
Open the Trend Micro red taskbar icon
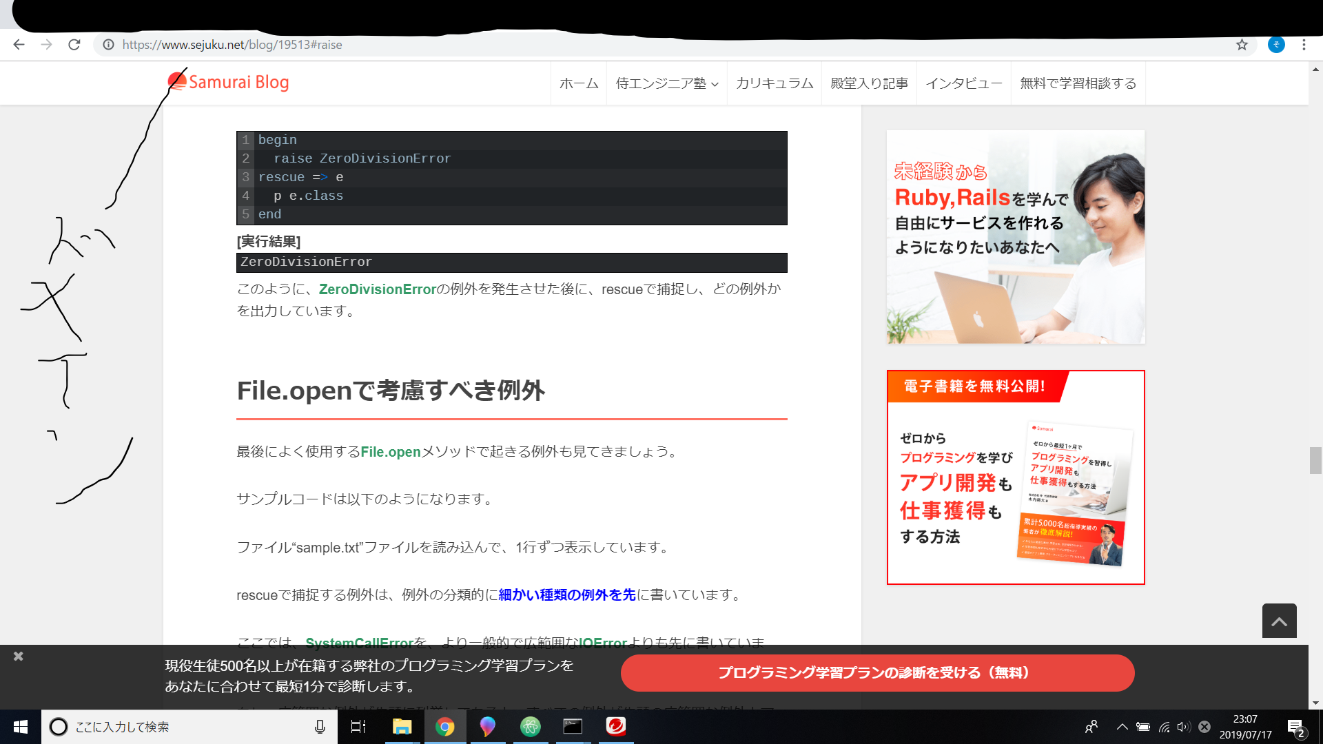(x=615, y=727)
